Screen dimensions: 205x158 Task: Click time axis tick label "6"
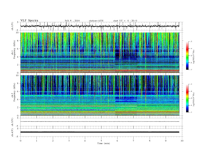point(118,141)
